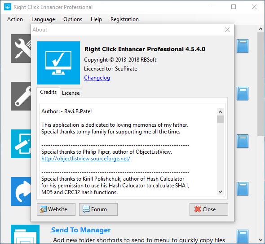The width and height of the screenshot is (265, 244).
Task: Click the credits scrollbar thumb
Action: 220,120
